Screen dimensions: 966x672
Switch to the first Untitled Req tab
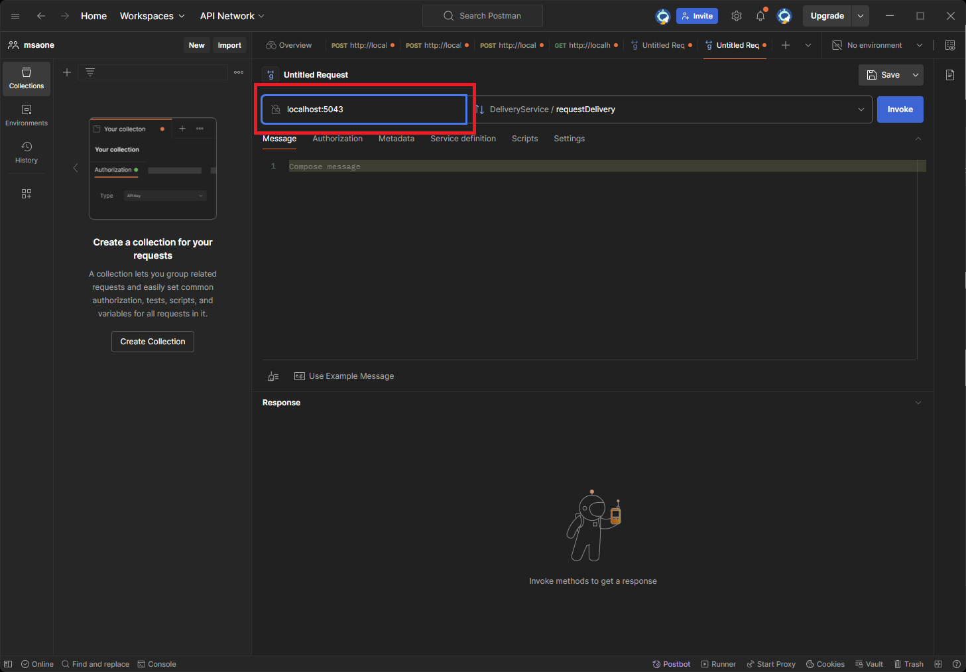[661, 45]
